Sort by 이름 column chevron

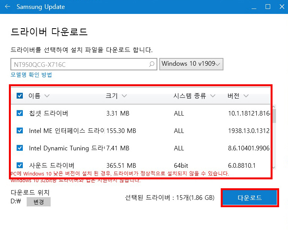[x=47, y=96]
